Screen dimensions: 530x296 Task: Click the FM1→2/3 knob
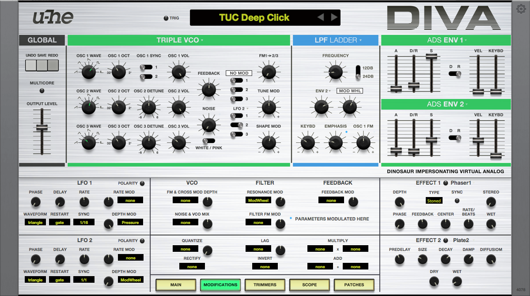click(x=269, y=72)
